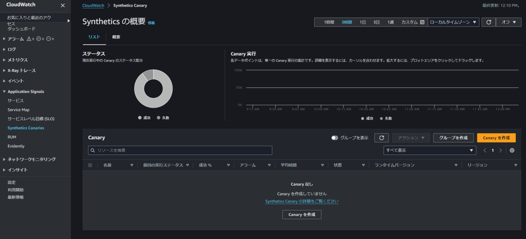Select 3日 time range

pos(377,22)
